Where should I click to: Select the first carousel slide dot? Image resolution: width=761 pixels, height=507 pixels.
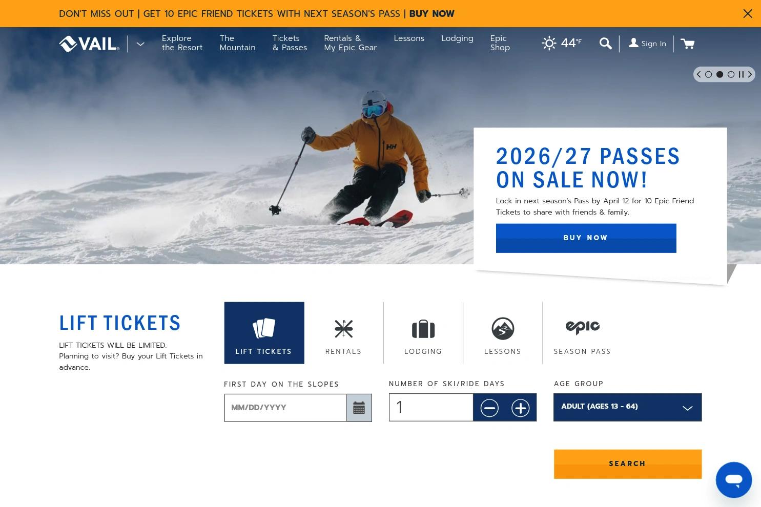click(709, 74)
